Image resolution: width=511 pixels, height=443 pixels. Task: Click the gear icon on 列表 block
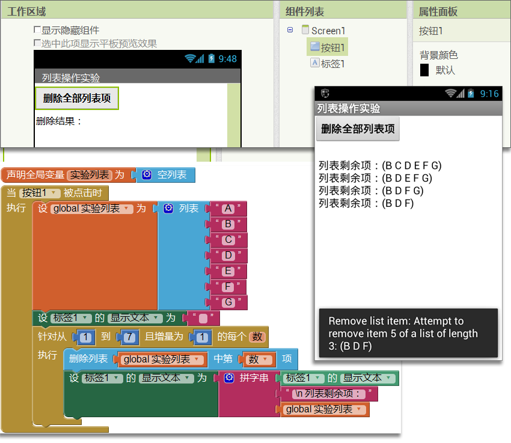coord(168,209)
